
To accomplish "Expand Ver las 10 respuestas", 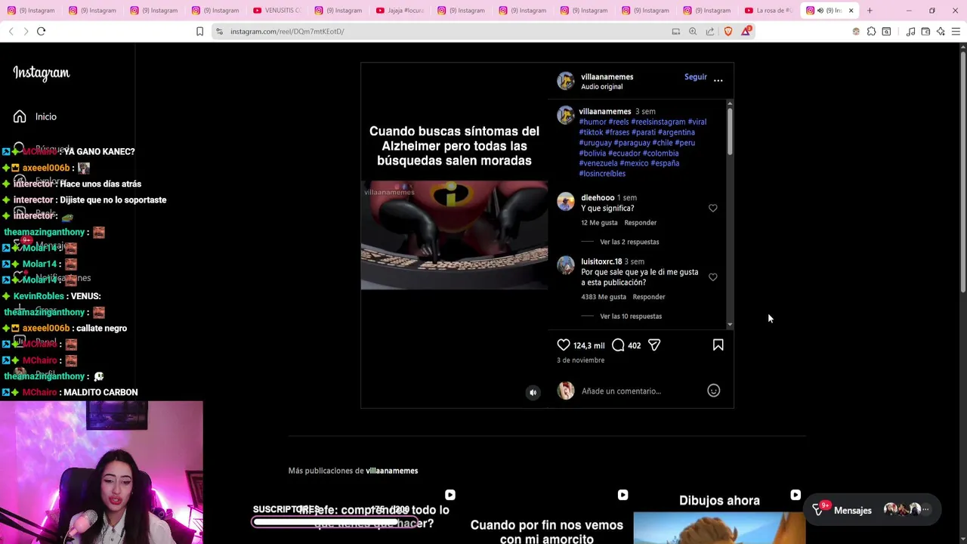I will [x=631, y=317].
